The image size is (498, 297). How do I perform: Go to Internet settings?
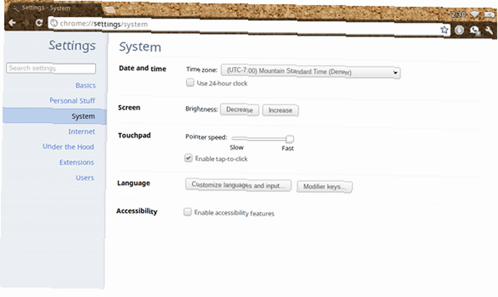coord(81,131)
